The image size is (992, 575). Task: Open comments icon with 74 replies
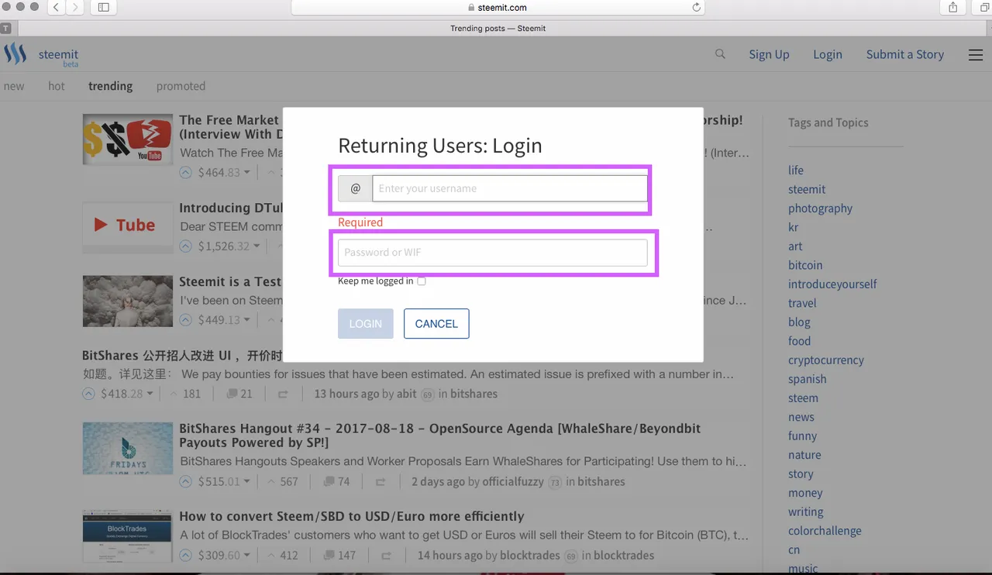pyautogui.click(x=329, y=481)
